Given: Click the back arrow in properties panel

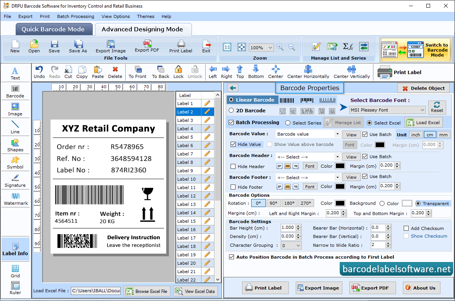Looking at the screenshot, I should [x=233, y=88].
